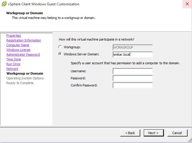The height and width of the screenshot is (143, 192).
Task: Focus the Username input field
Action: 133,71
